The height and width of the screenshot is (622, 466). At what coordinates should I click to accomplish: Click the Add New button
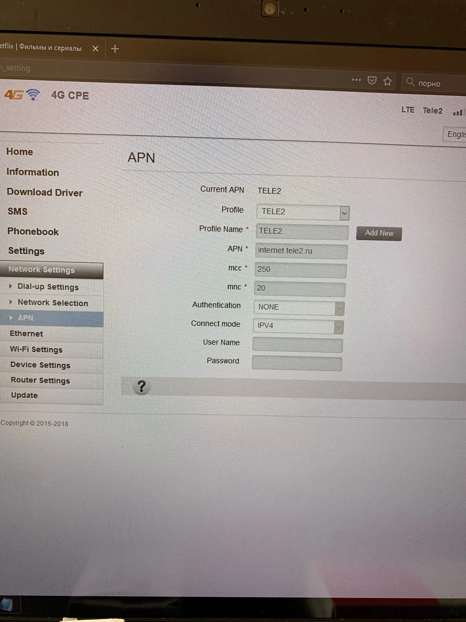(x=379, y=233)
